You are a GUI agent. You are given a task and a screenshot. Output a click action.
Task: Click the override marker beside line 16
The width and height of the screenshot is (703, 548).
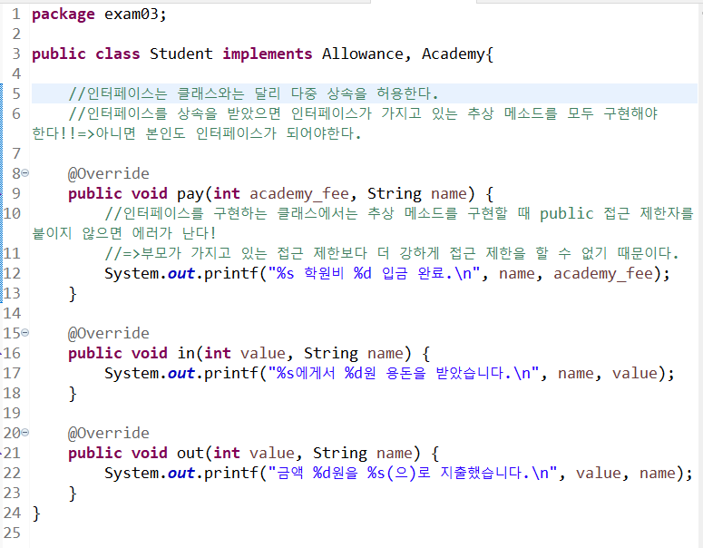(x=1, y=353)
